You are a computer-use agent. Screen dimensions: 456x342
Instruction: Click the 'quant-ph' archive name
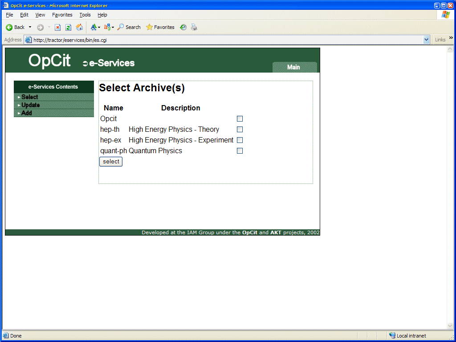(114, 151)
